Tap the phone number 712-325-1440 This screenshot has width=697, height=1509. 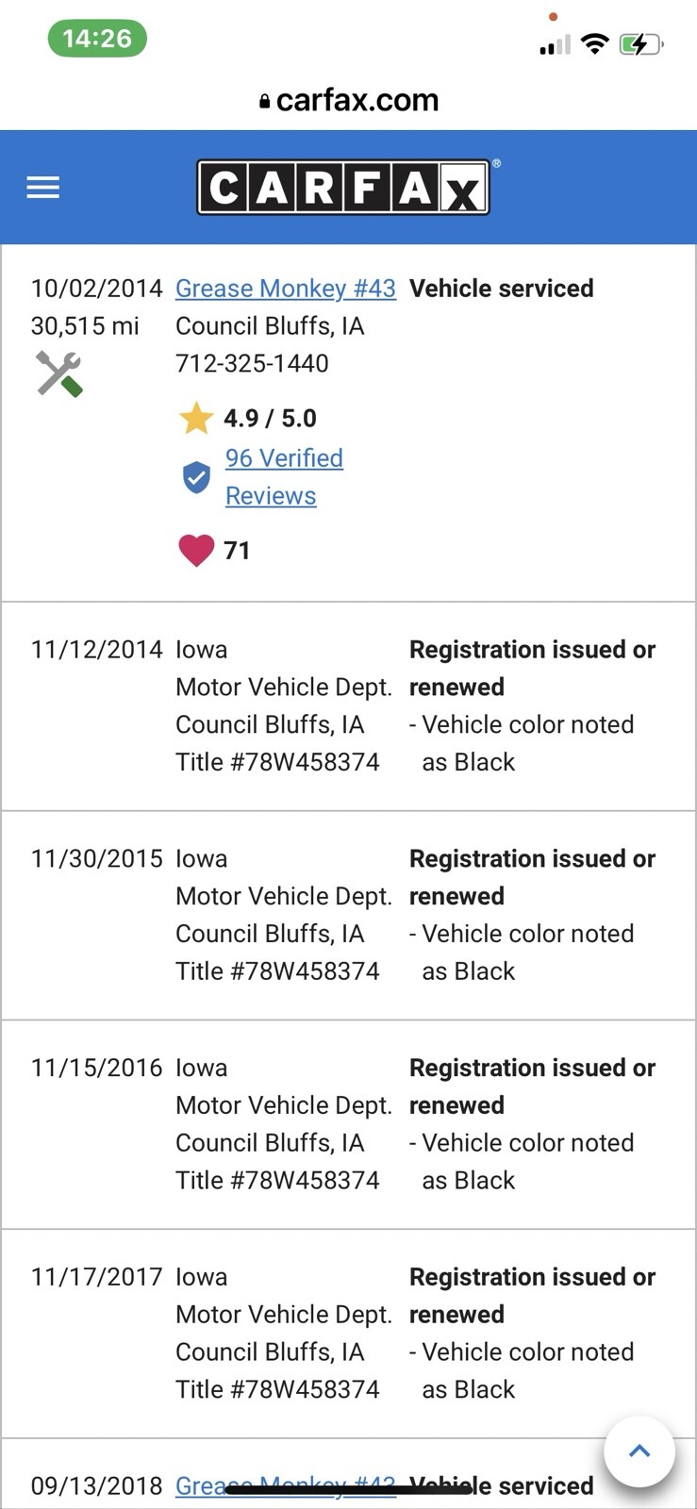click(x=252, y=363)
